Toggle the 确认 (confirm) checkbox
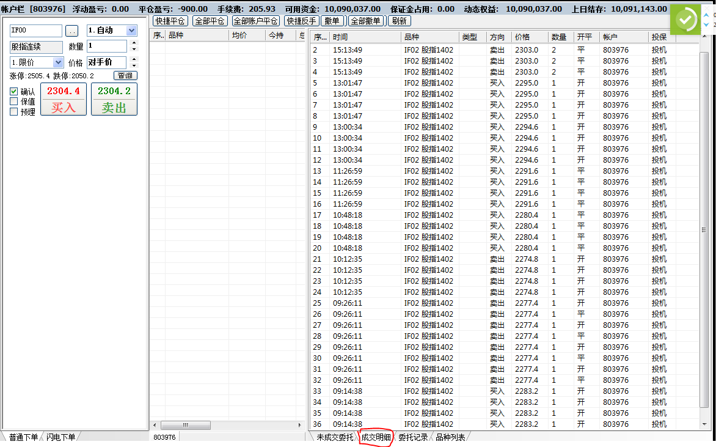Screen dimensions: 716x447 [x=14, y=92]
